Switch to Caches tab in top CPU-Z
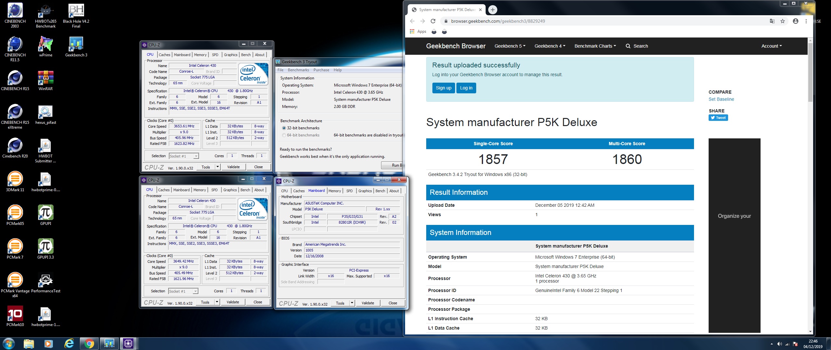The height and width of the screenshot is (350, 831). [x=165, y=55]
